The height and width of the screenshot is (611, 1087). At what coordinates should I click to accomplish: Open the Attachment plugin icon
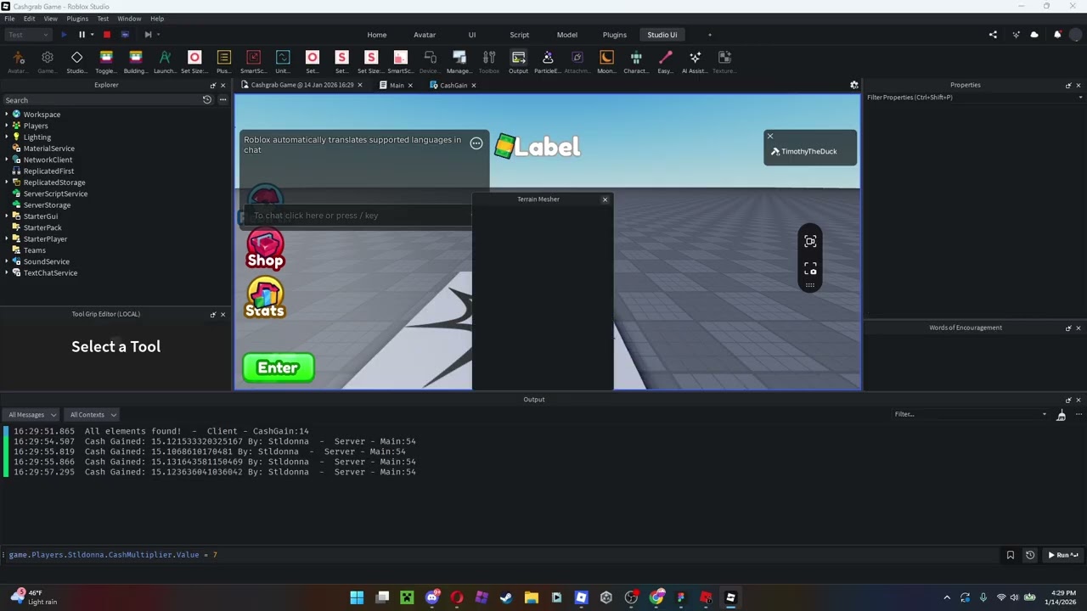(577, 62)
